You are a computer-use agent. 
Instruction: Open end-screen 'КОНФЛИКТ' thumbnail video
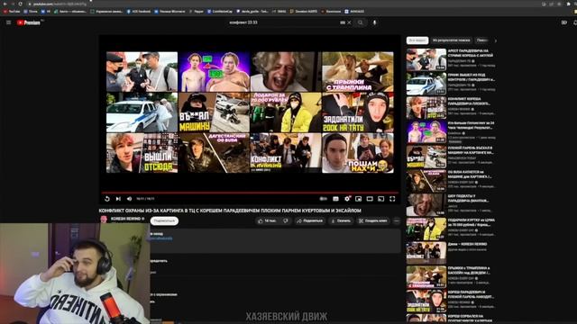click(x=286, y=153)
